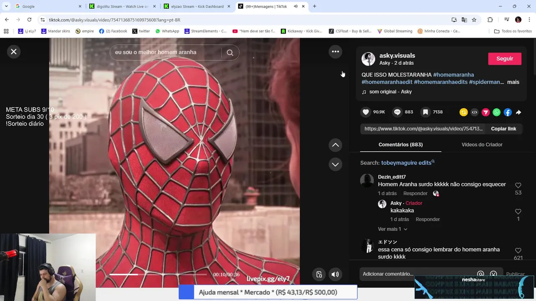This screenshot has height=301, width=536.
Task: Seek in the video progress bar
Action: point(158,275)
